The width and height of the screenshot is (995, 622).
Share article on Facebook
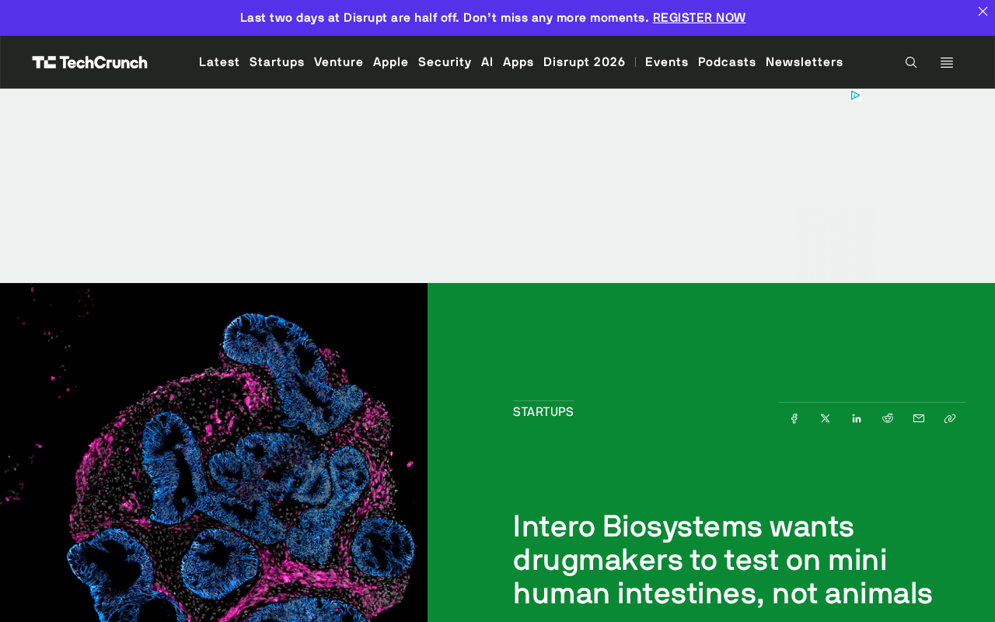[x=794, y=418]
